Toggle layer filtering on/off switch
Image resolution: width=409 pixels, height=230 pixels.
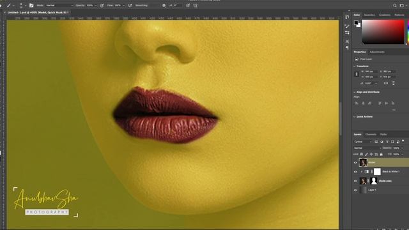click(x=403, y=141)
